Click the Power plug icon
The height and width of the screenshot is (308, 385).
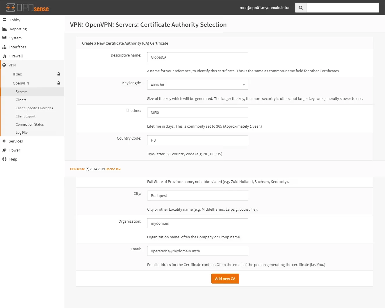4,150
